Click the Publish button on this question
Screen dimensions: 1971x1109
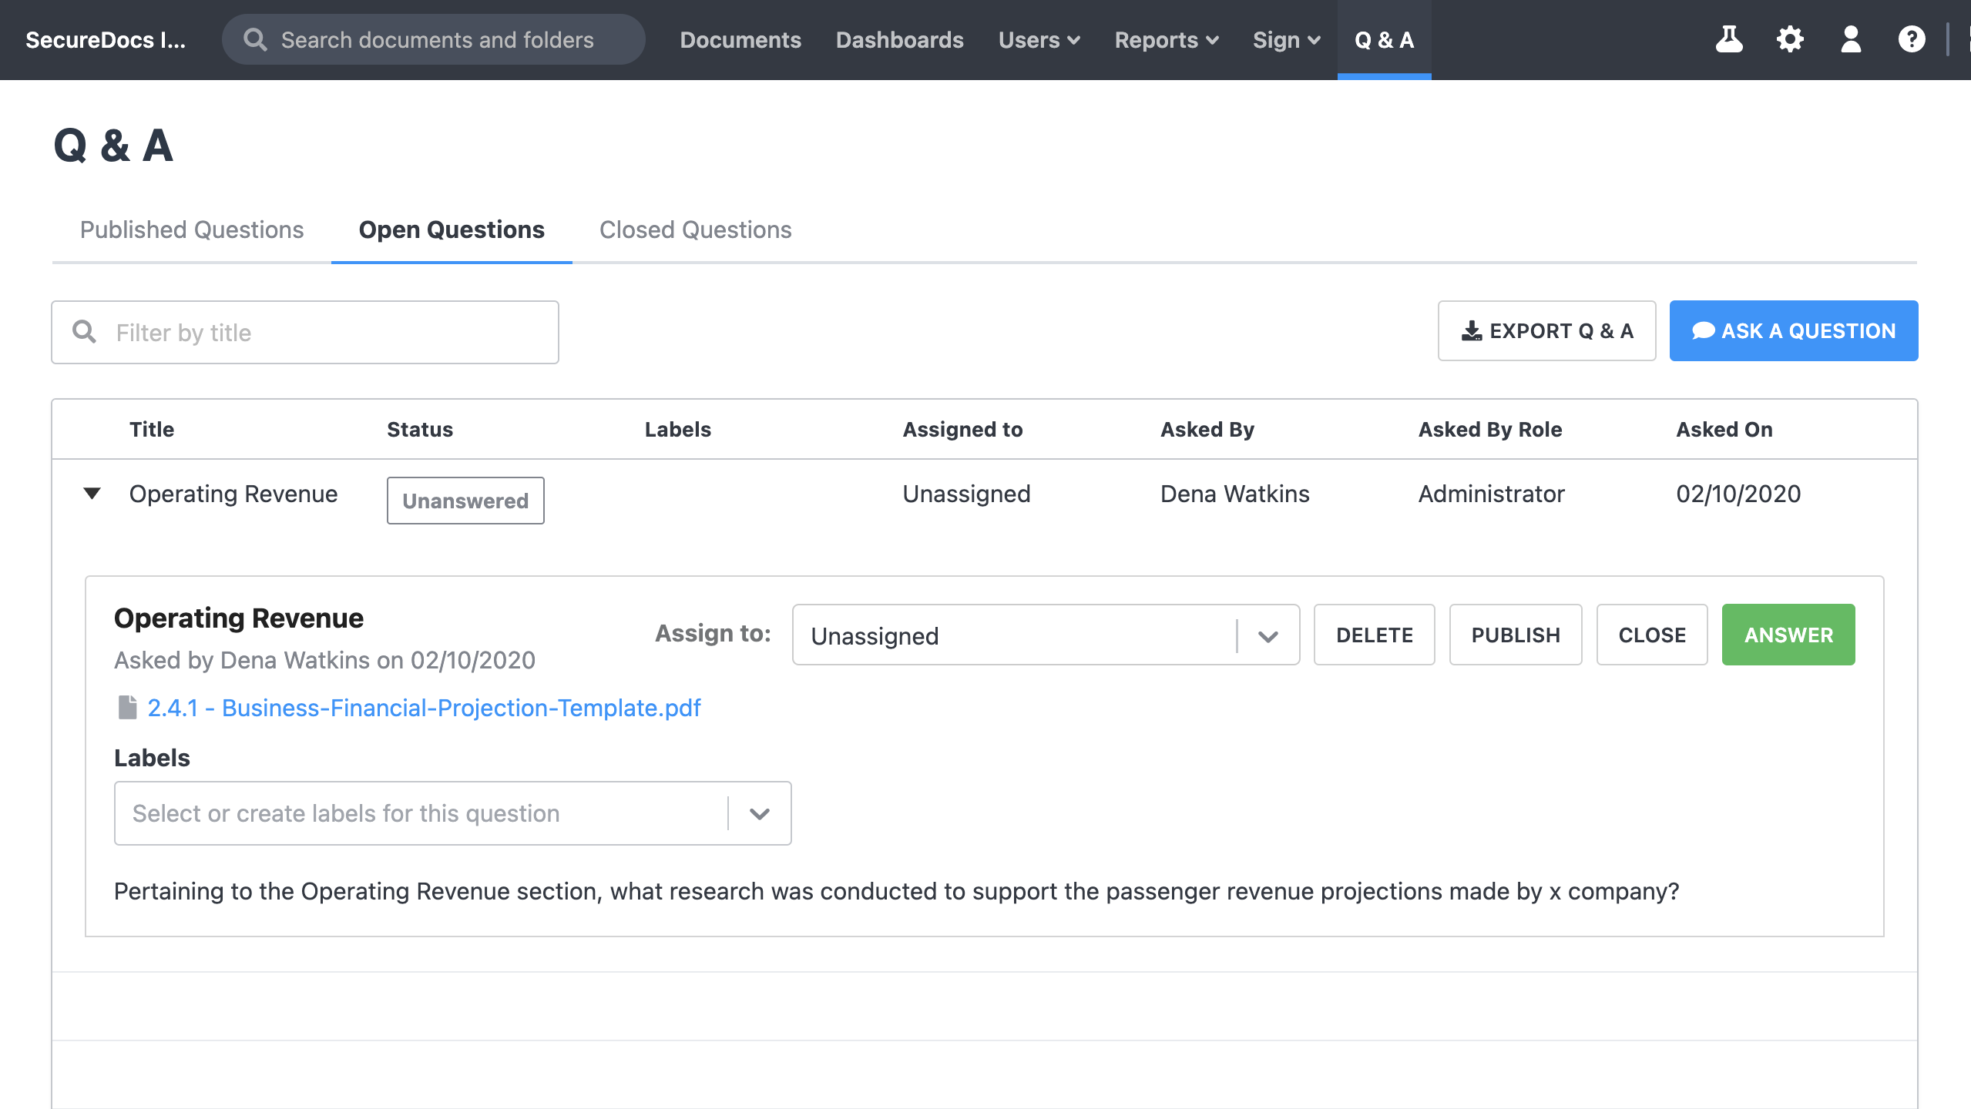(x=1516, y=635)
